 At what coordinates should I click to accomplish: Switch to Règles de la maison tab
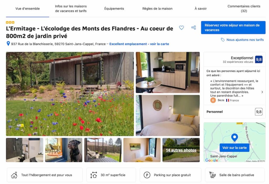[x=157, y=9]
